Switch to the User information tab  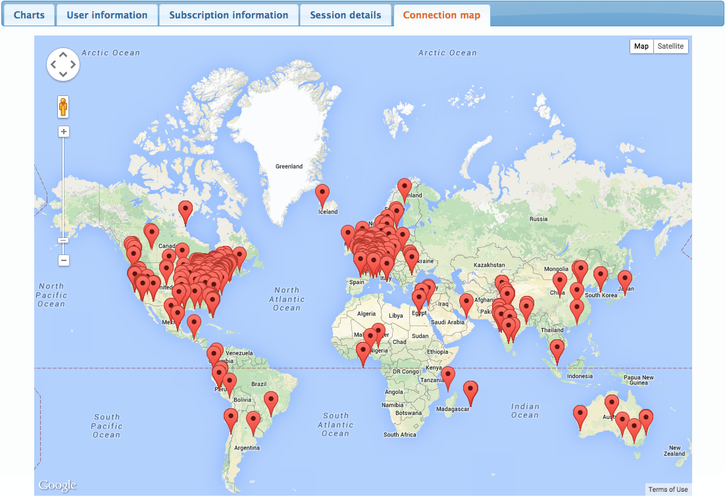(x=107, y=14)
